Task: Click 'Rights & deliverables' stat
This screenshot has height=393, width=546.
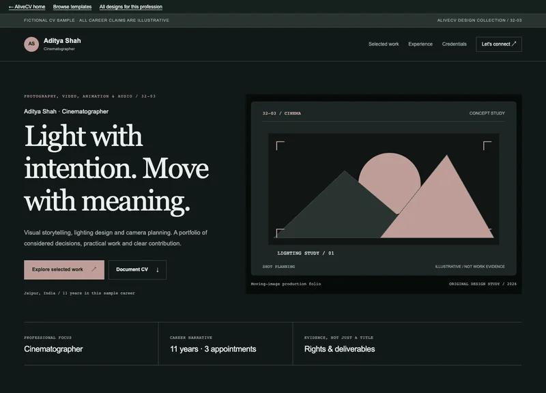Action: (339, 349)
